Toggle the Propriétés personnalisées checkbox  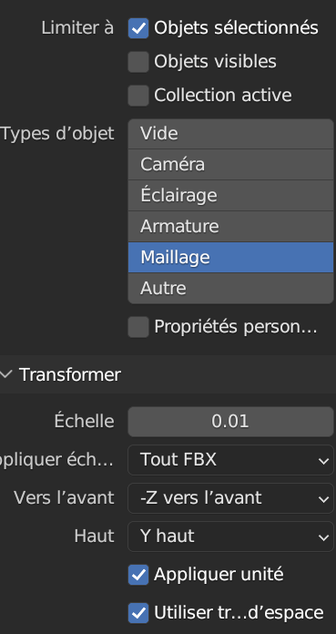tap(138, 327)
